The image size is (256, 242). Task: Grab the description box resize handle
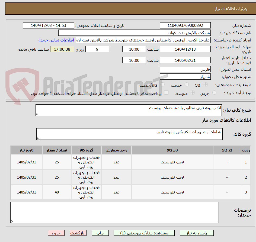(37, 114)
